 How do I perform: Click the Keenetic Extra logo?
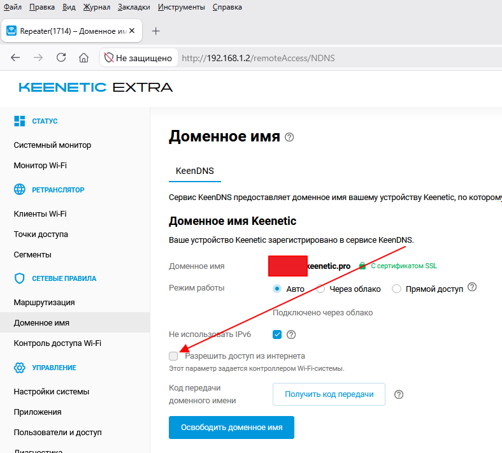(96, 87)
